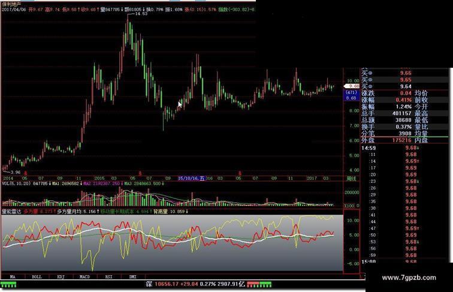Click the 总额 38688 value

click(x=404, y=120)
